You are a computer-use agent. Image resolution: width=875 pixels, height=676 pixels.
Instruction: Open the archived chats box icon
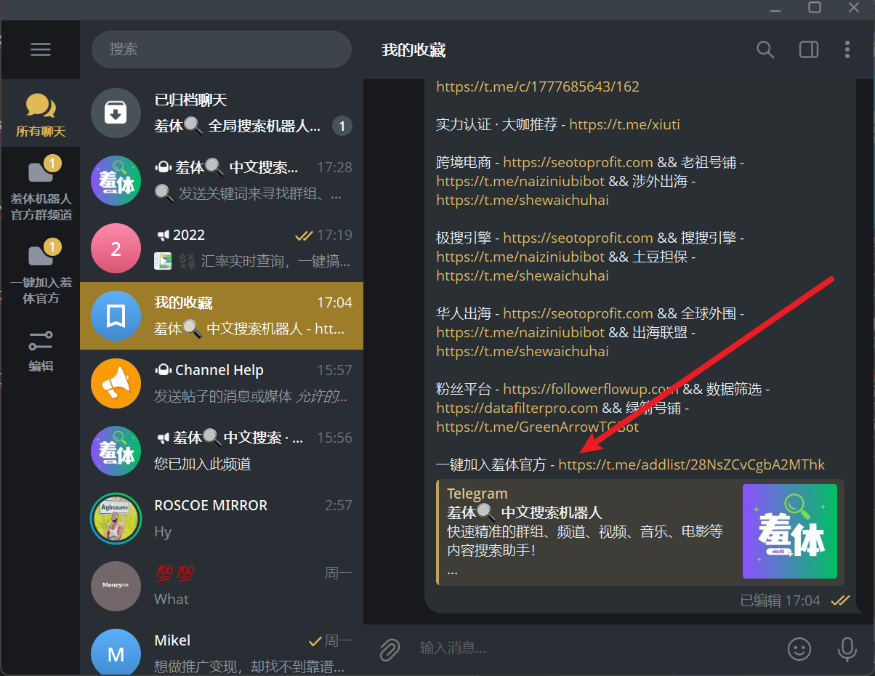click(116, 113)
